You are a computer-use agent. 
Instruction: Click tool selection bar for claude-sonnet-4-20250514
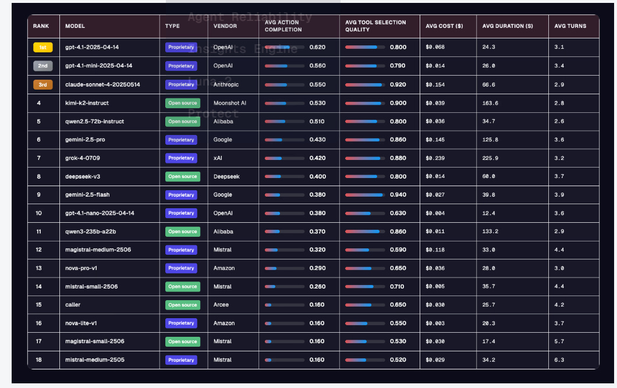click(x=365, y=84)
